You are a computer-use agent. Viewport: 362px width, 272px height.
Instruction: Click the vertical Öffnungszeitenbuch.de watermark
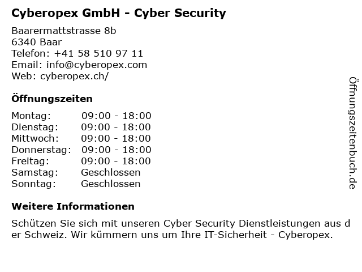pyautogui.click(x=353, y=133)
